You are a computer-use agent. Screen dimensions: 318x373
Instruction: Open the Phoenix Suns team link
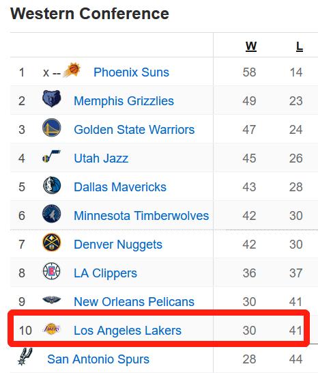[x=131, y=72]
